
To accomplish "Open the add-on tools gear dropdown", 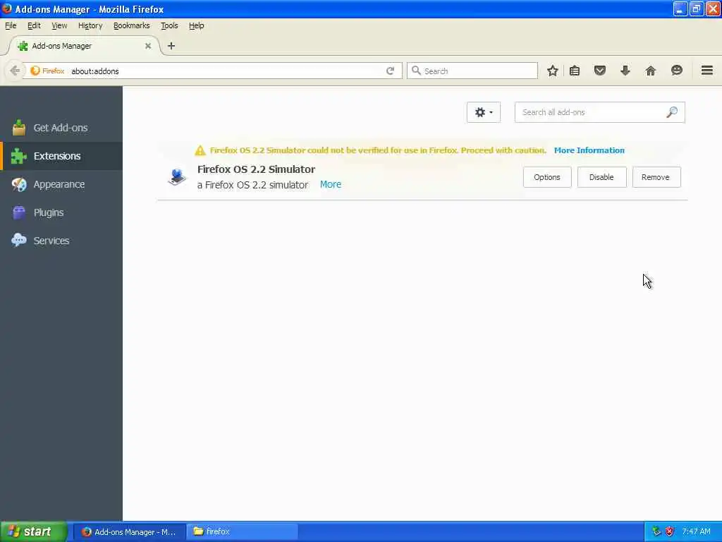I will 484,112.
